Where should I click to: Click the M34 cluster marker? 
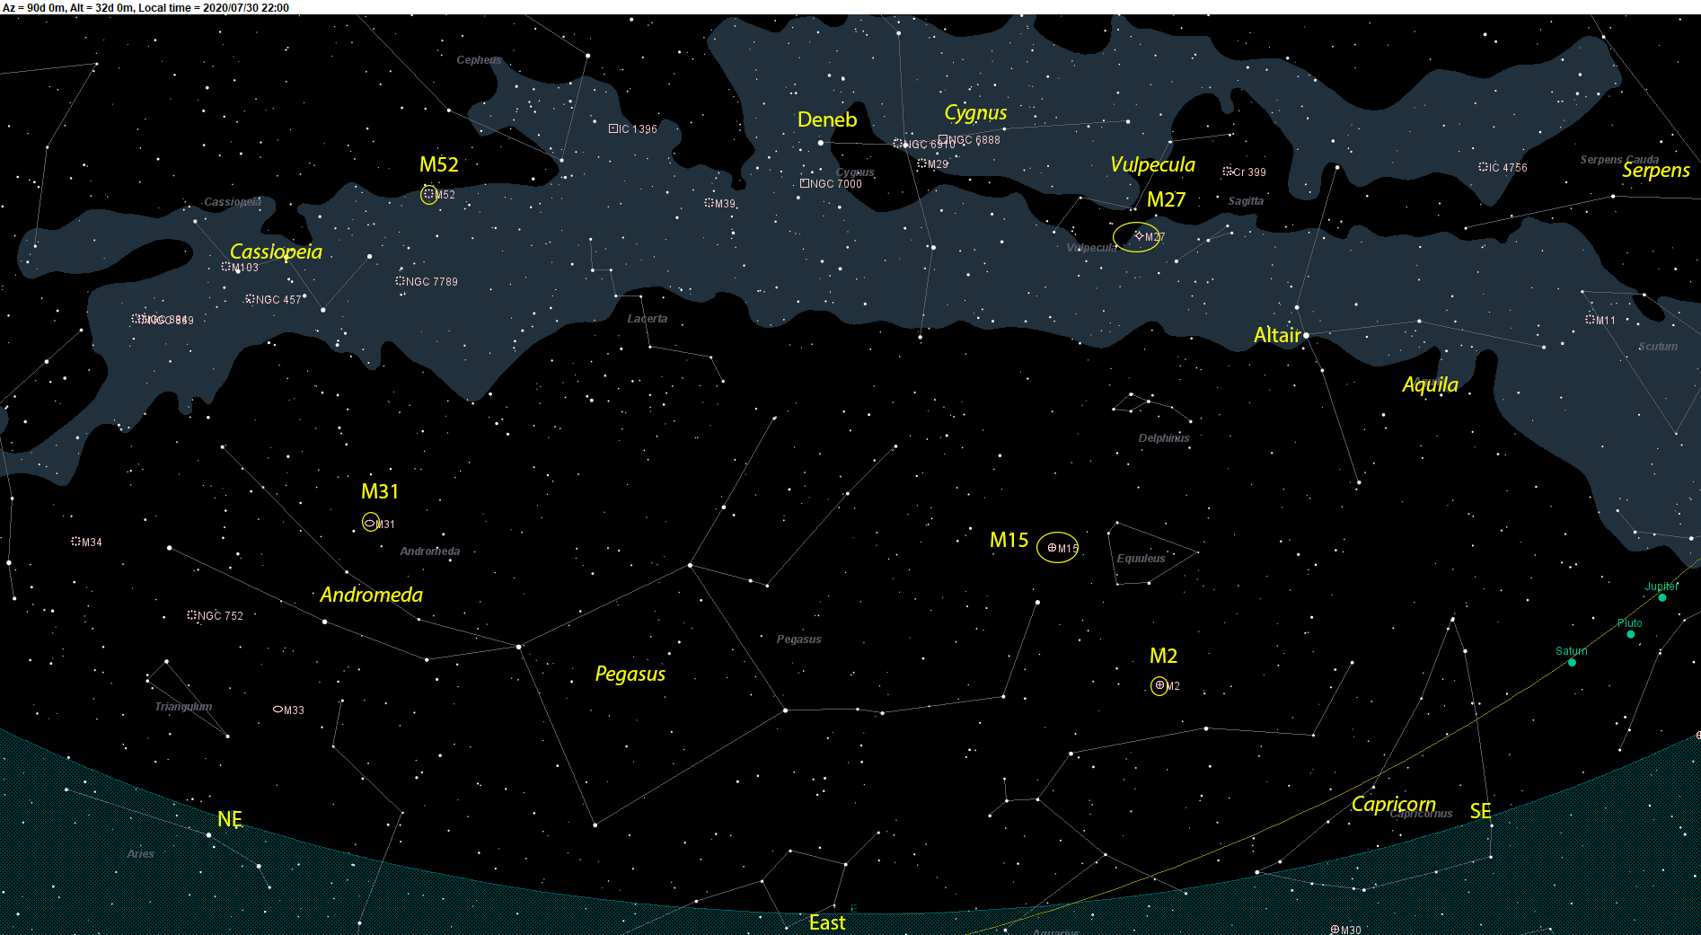(x=76, y=542)
